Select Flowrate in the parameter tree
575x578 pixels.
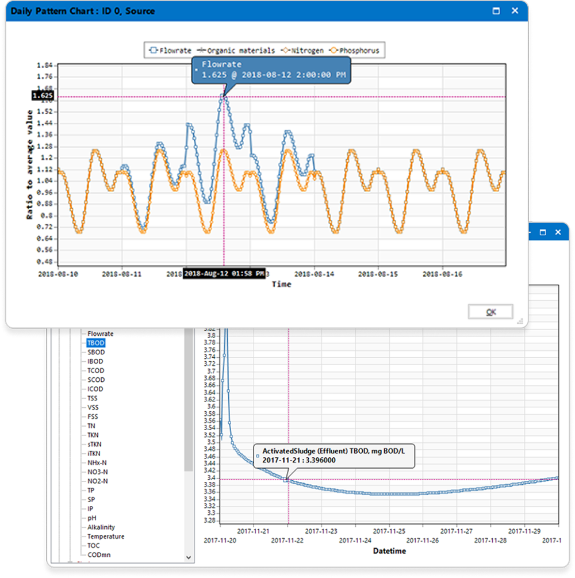[100, 334]
